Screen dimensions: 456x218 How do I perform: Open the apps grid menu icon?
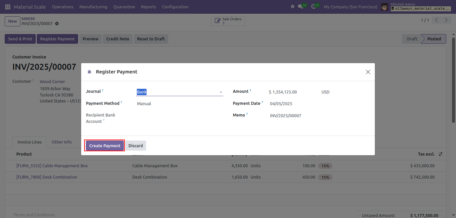pos(8,7)
